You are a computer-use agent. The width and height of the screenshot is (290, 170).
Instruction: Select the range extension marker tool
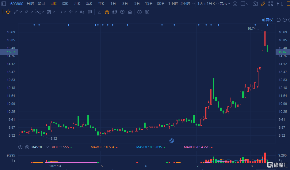(60, 12)
